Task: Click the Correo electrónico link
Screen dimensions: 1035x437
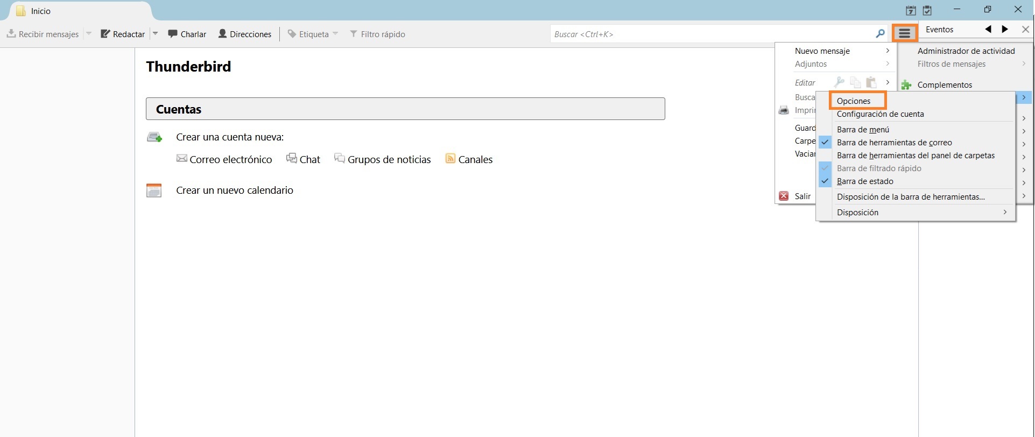Action: (230, 160)
